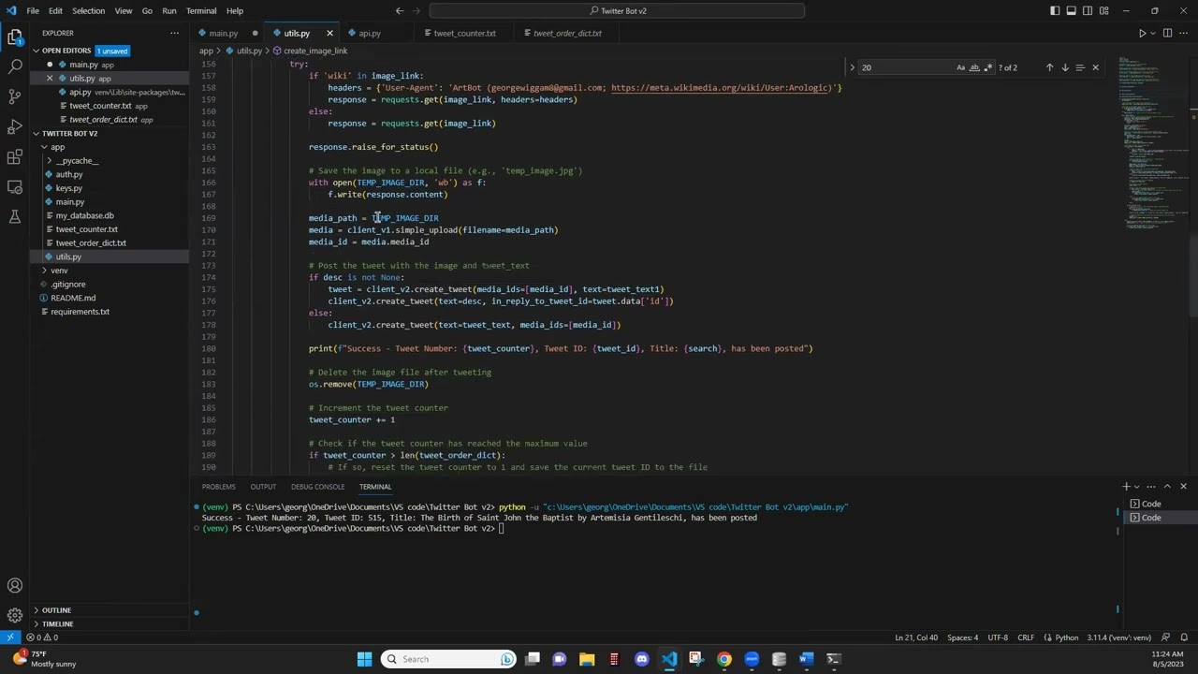Toggle Match Case in find widget
The image size is (1198, 674).
[x=960, y=67]
